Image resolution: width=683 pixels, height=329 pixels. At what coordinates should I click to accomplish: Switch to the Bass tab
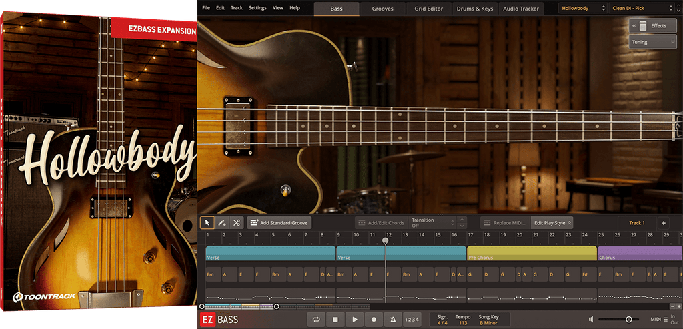(x=337, y=8)
